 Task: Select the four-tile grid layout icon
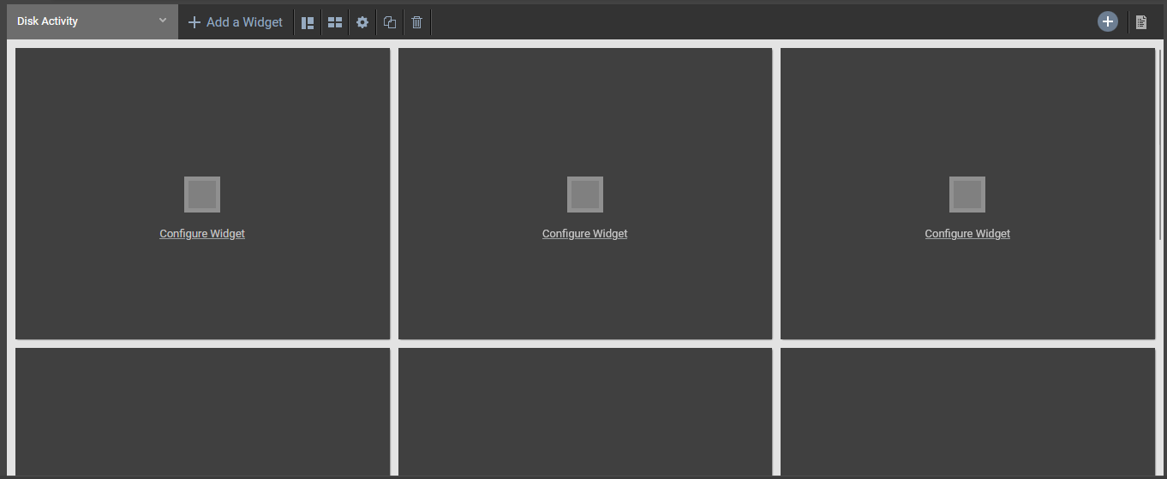[x=335, y=22]
